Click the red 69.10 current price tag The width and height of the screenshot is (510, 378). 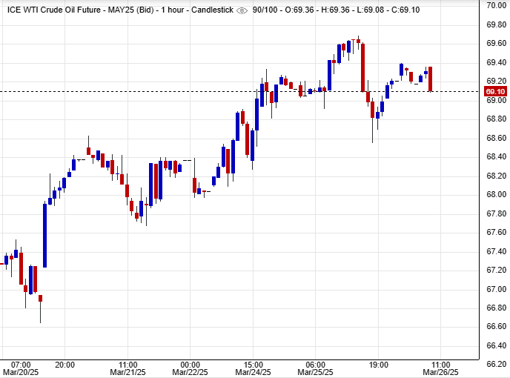pyautogui.click(x=496, y=91)
